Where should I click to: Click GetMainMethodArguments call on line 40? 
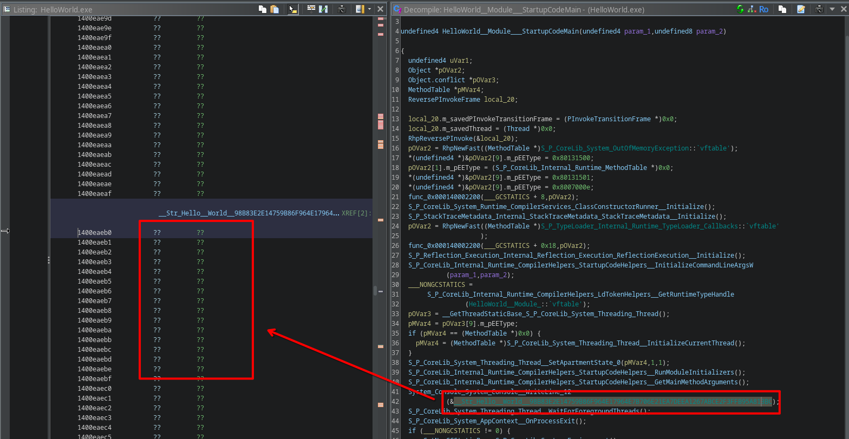(x=577, y=382)
